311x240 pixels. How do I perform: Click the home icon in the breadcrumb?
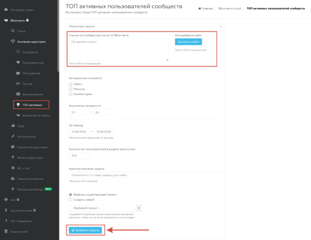point(200,8)
